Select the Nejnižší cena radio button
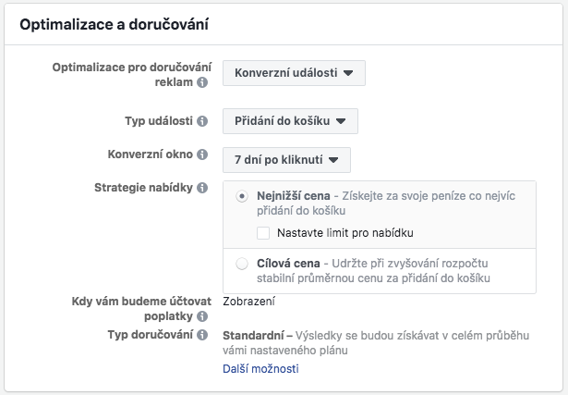Viewport: 568px width, 395px height. click(x=242, y=196)
